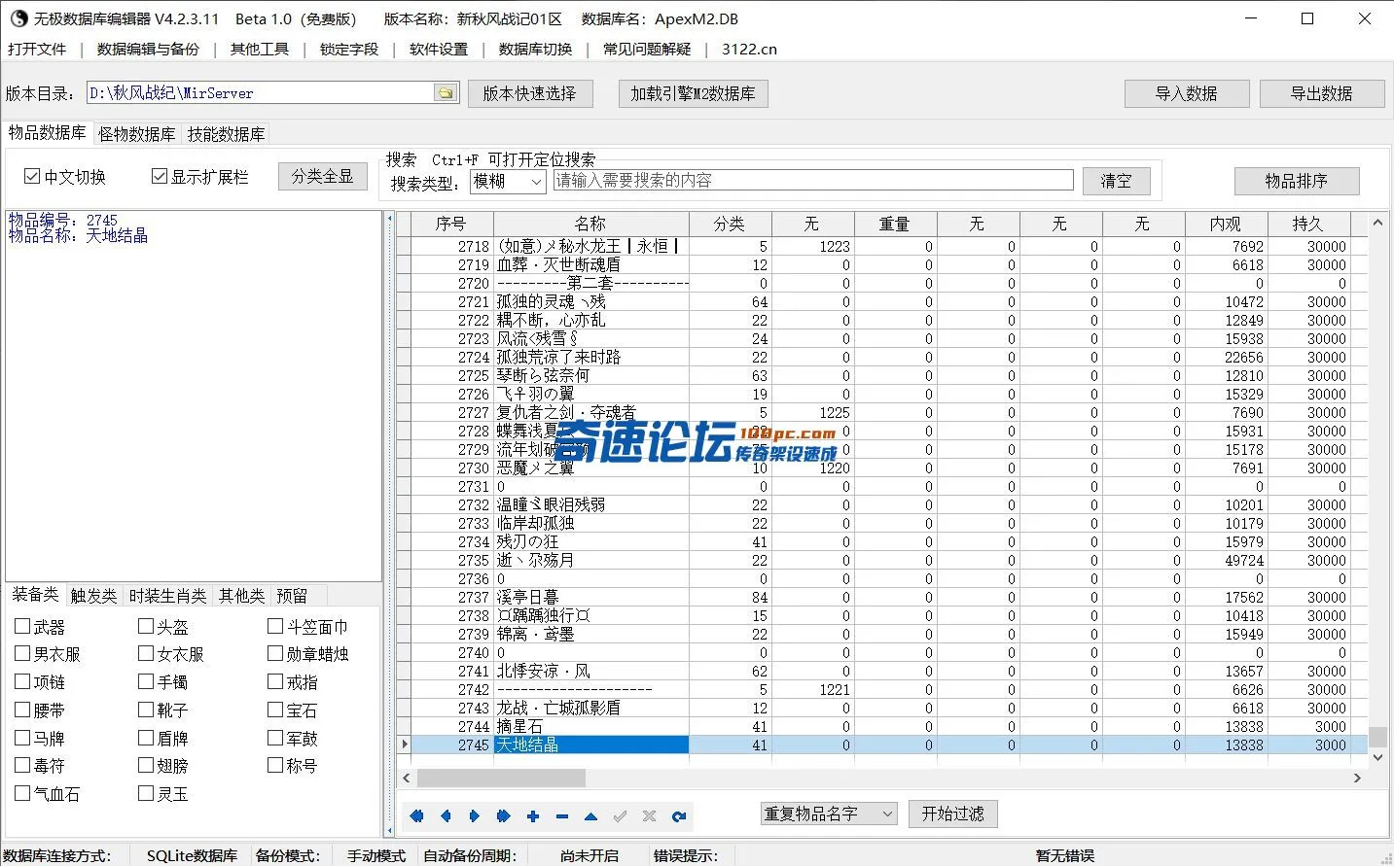Click 加载引擎M2数据库 button
This screenshot has width=1394, height=866.
point(693,93)
